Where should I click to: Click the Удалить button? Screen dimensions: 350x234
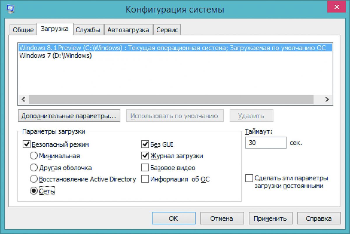pos(251,116)
